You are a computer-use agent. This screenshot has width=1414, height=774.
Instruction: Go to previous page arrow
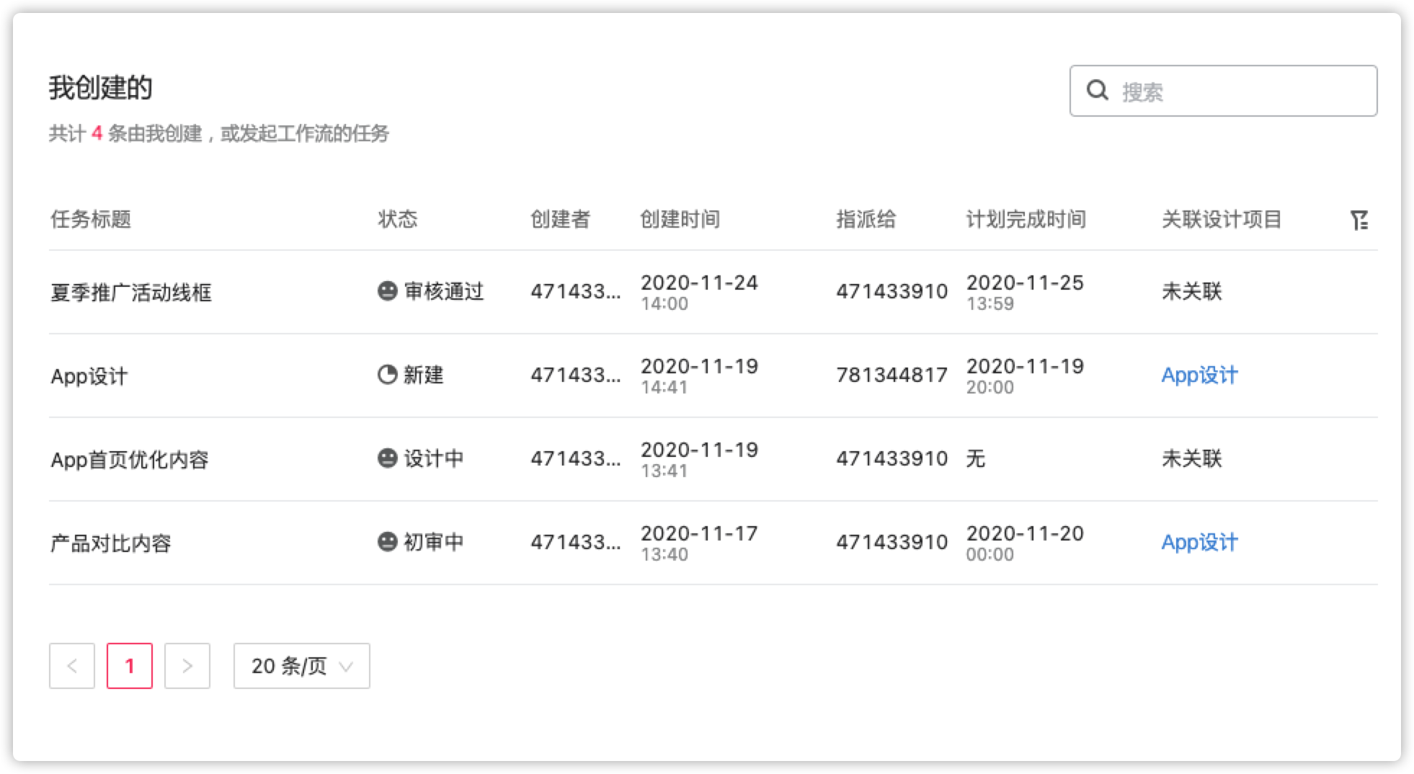[x=72, y=666]
